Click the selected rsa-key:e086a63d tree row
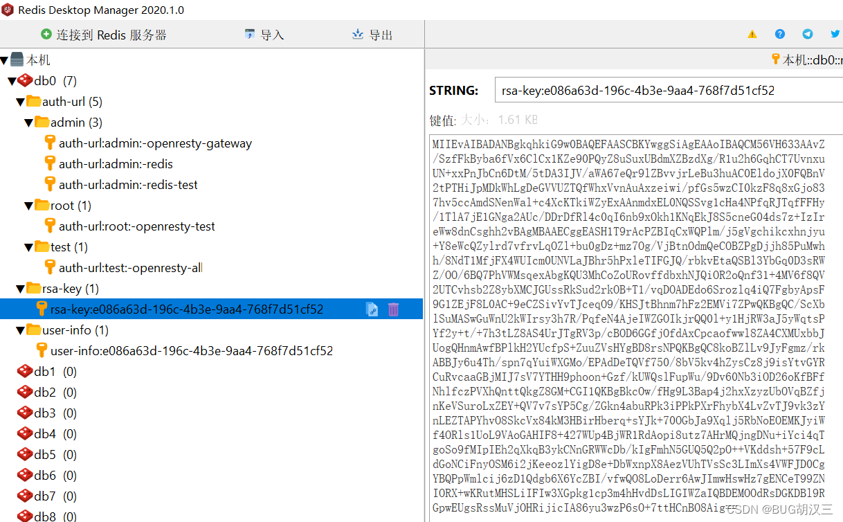This screenshot has width=843, height=522. pos(211,309)
